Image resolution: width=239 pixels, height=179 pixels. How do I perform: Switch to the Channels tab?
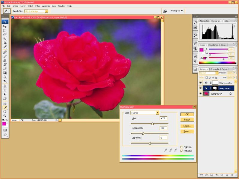(214, 69)
